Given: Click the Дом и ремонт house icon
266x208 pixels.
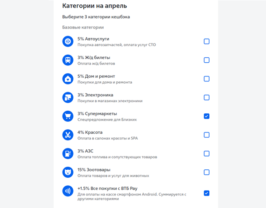Looking at the screenshot, I should pyautogui.click(x=67, y=79).
